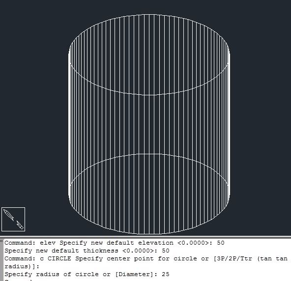This screenshot has height=281, width=291.
Task: Pick the front arc of the top circle
Action: pos(149,95)
